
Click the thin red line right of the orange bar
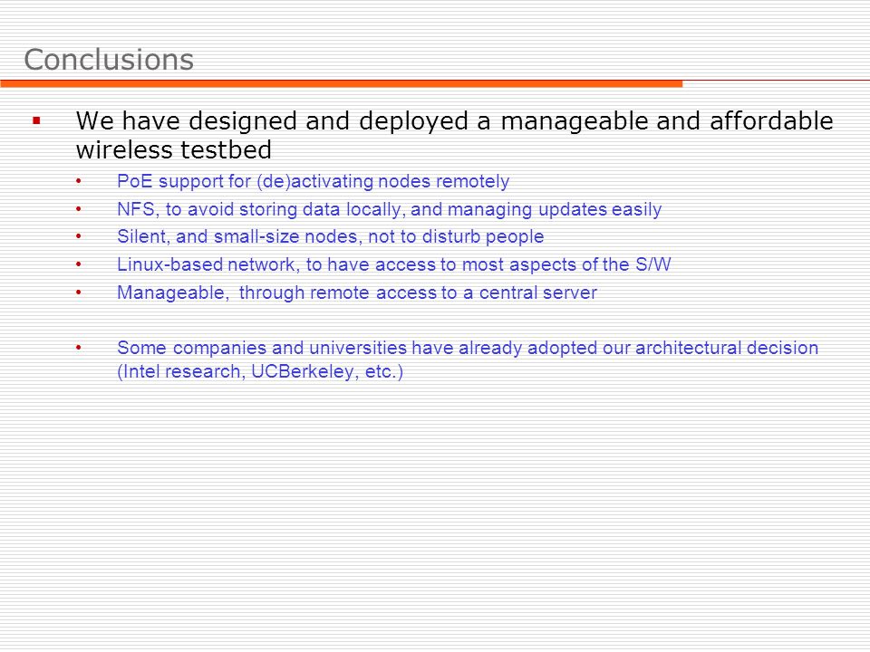[x=777, y=81]
